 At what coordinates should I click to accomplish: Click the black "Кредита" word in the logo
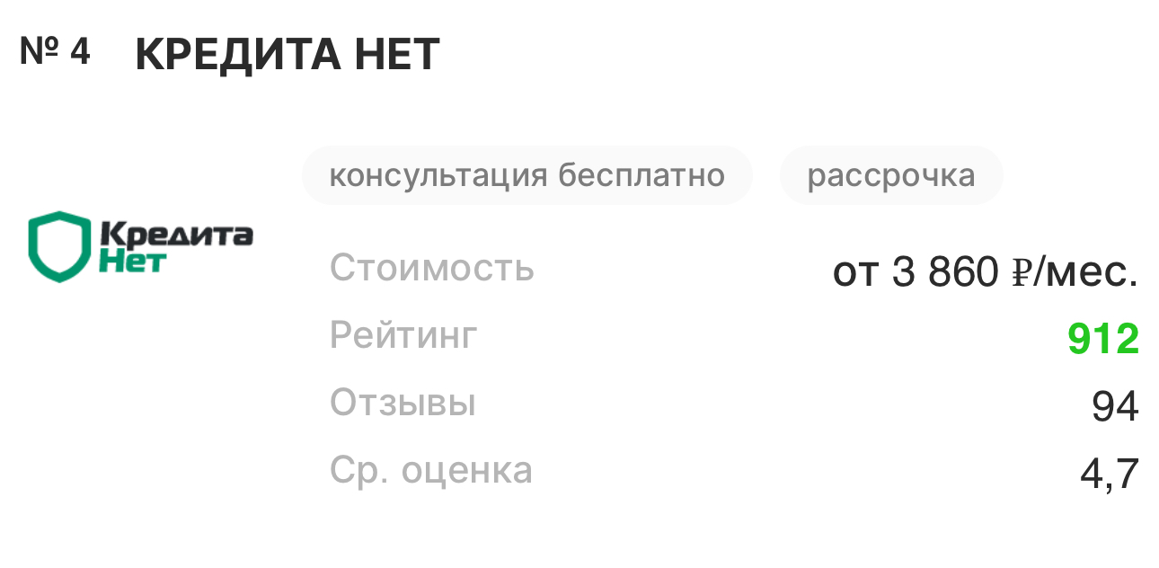point(176,235)
